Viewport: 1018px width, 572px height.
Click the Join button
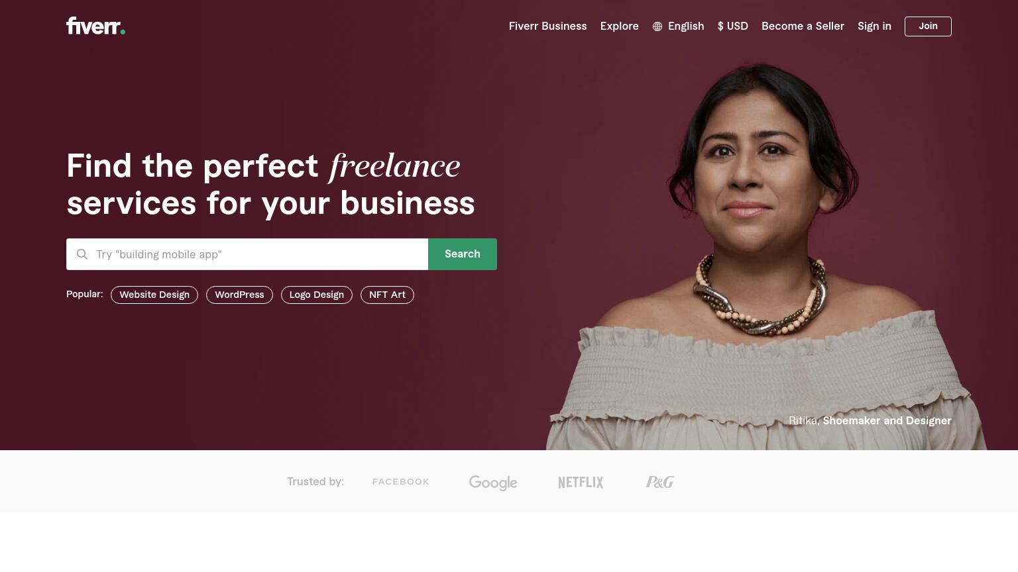(928, 26)
